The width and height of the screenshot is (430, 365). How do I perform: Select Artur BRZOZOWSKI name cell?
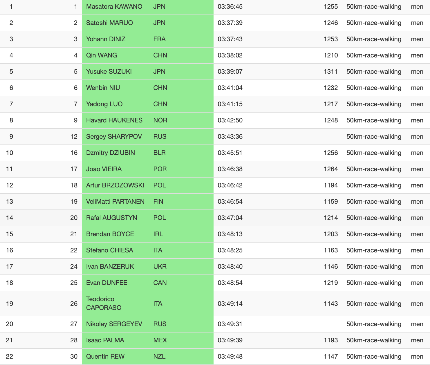115,185
